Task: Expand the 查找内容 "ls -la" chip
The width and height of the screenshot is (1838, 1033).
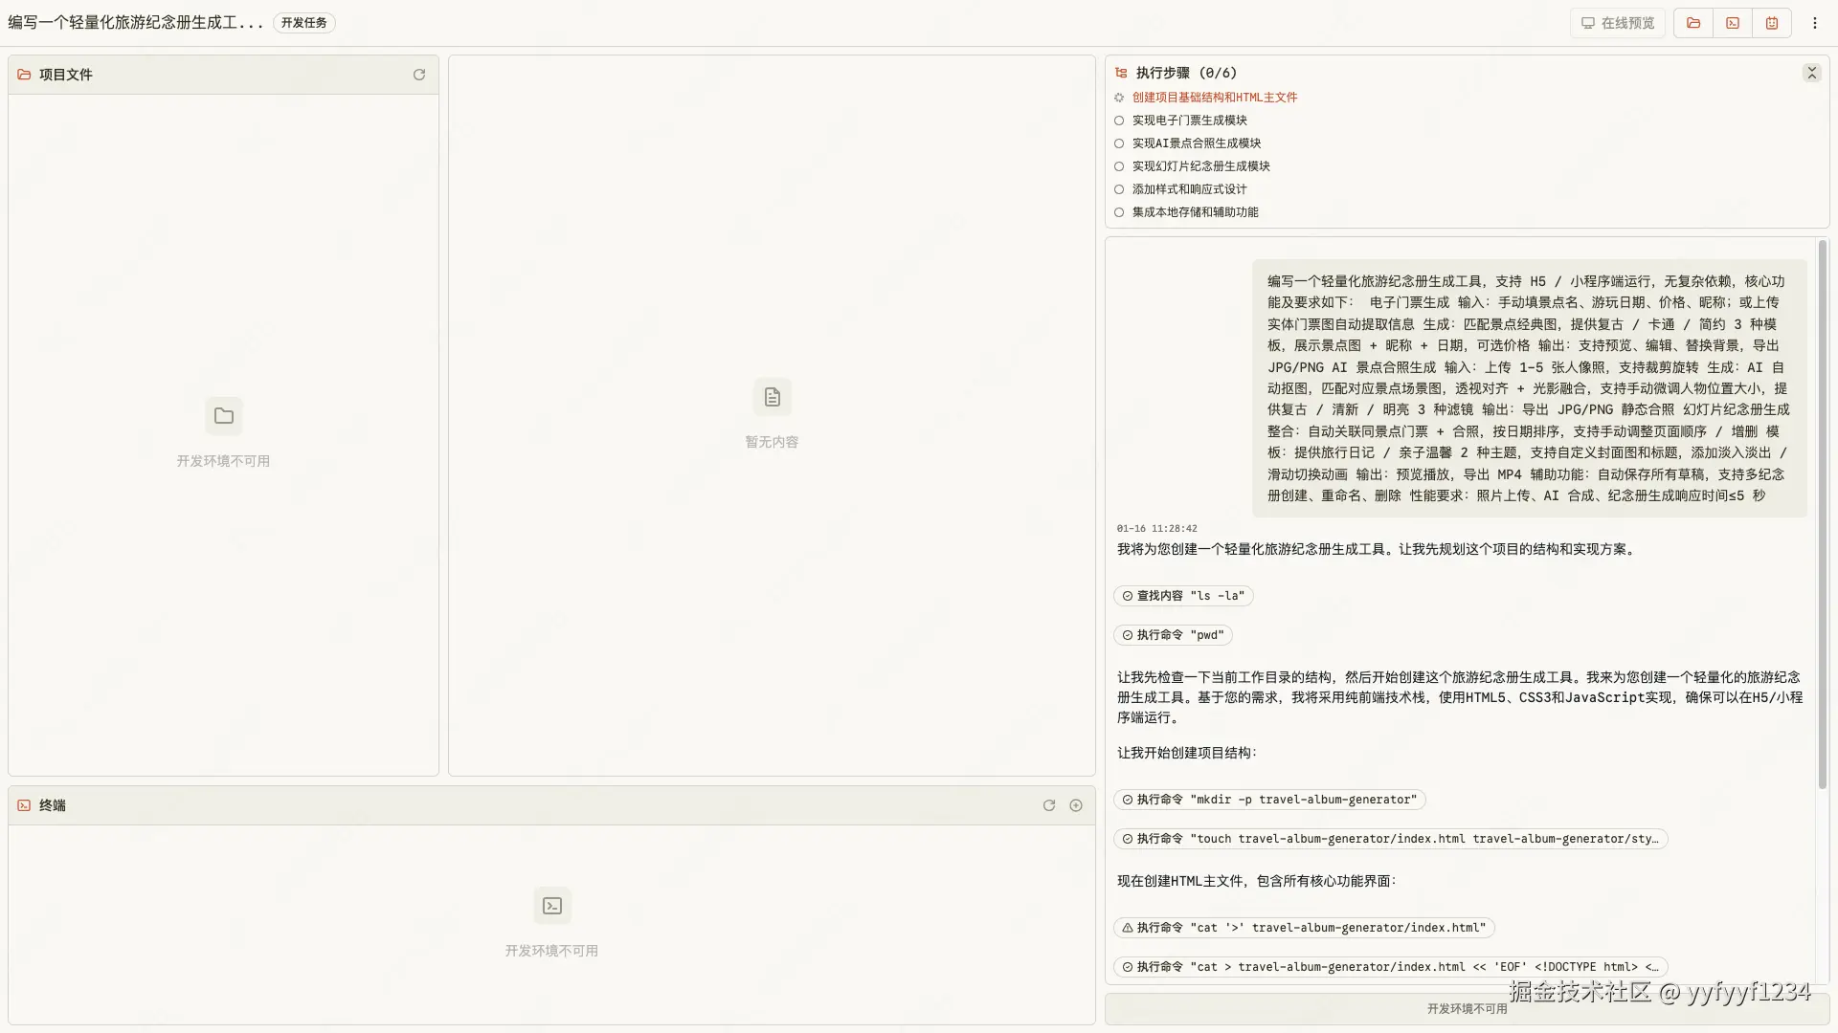Action: click(1183, 595)
